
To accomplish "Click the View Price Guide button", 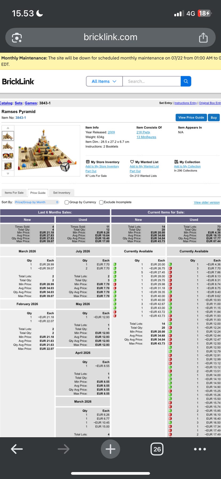I will click(191, 117).
